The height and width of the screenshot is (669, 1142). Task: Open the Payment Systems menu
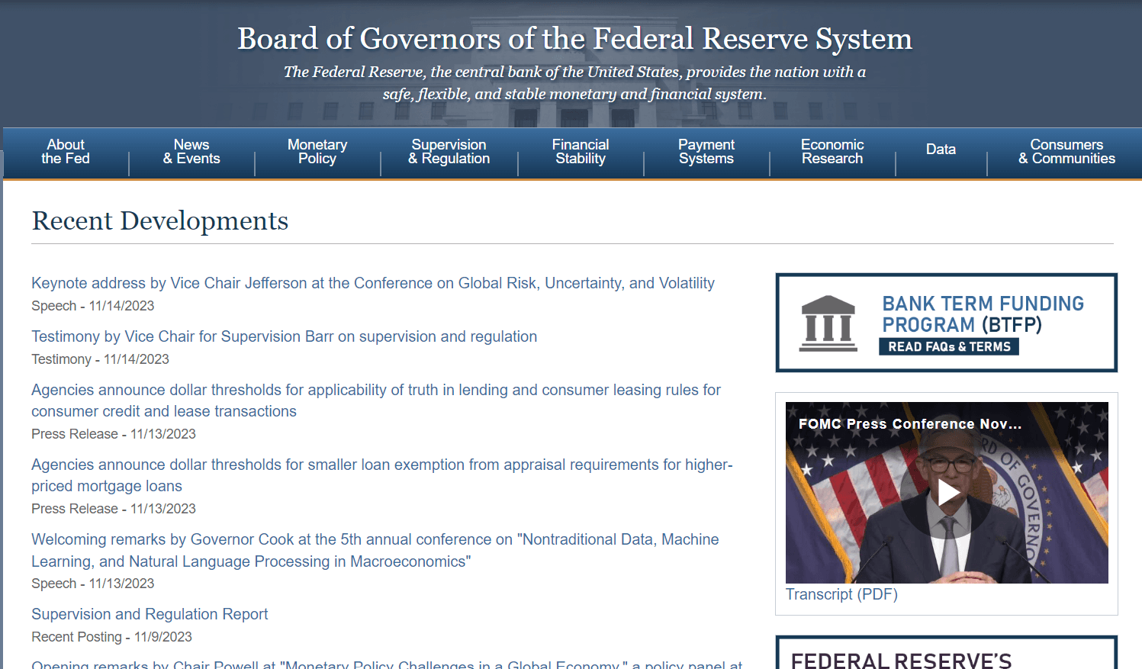pos(706,152)
